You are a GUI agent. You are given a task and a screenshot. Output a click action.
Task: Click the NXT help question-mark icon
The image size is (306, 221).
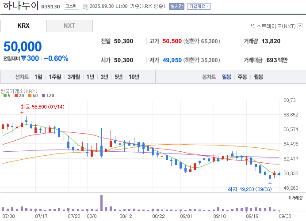pos(300,26)
